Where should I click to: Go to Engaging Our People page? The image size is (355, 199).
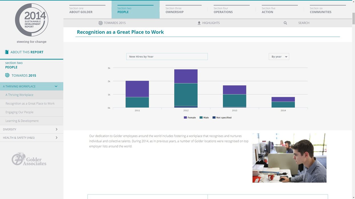pyautogui.click(x=19, y=112)
